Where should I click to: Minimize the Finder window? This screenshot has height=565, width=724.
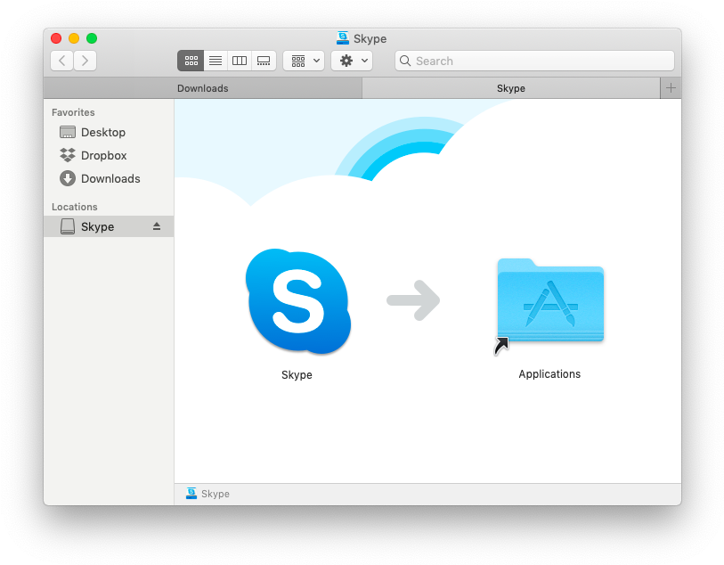[x=74, y=38]
